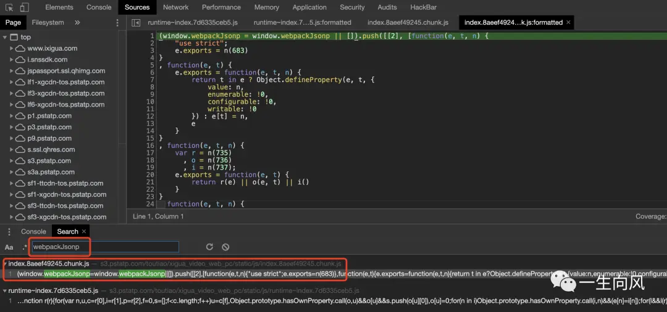Expand the p1.pstatp.com node
667x312 pixels.
tap(12, 116)
